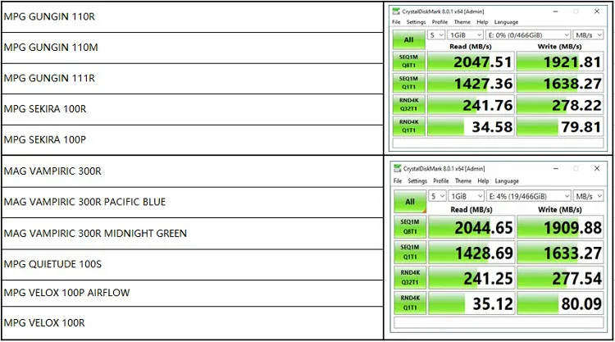615x342 pixels.
Task: Click the comment field in bottom window
Action: (x=499, y=322)
